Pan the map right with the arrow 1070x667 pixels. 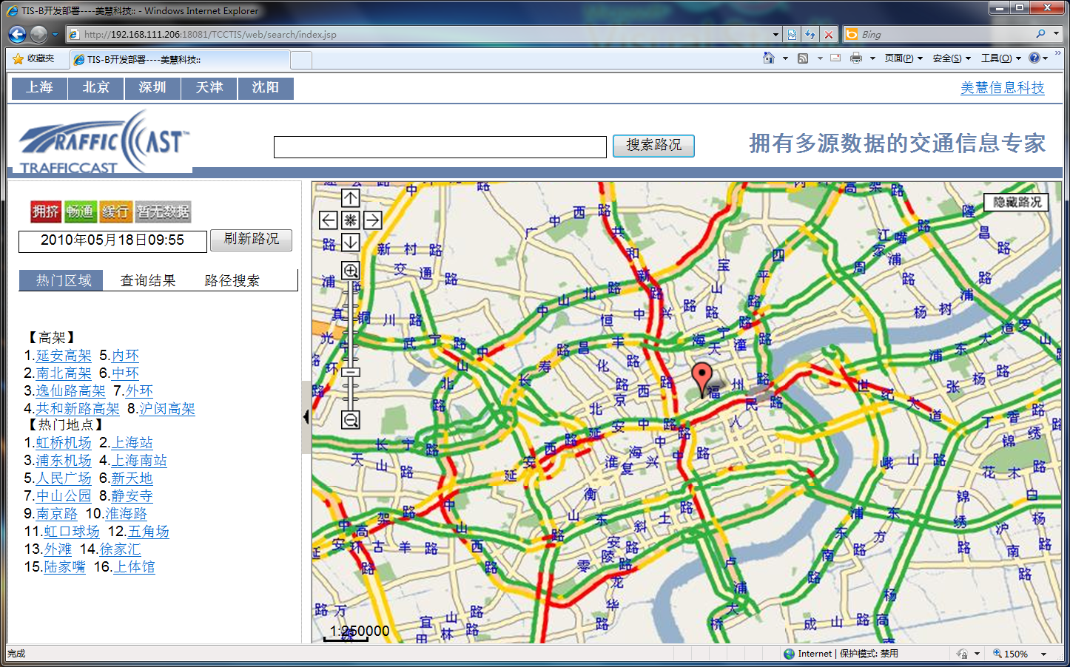pos(372,220)
